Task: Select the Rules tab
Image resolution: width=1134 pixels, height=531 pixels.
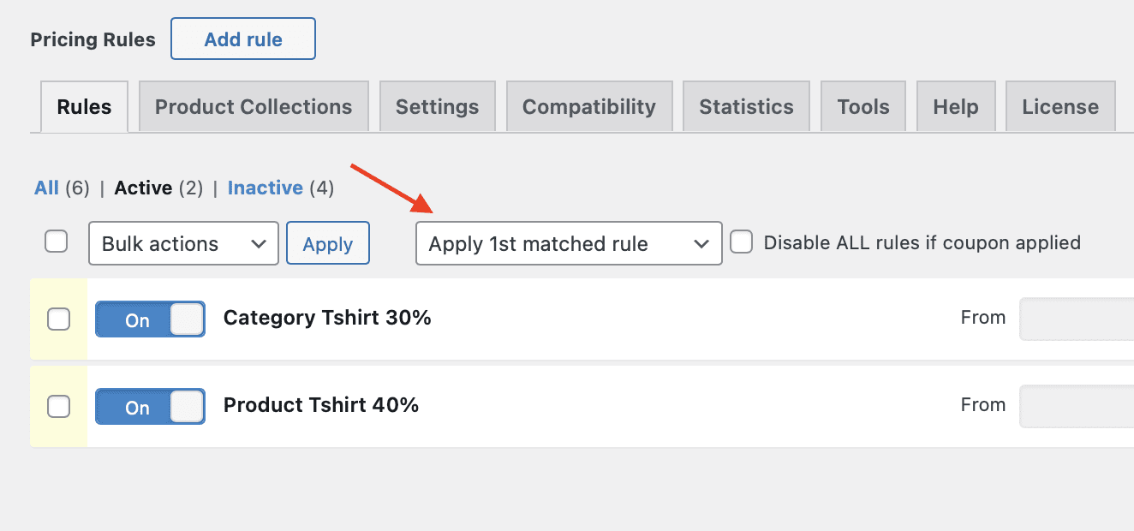Action: pos(84,106)
